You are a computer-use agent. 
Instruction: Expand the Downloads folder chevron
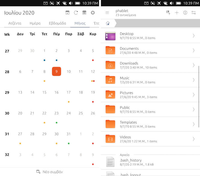(x=193, y=65)
